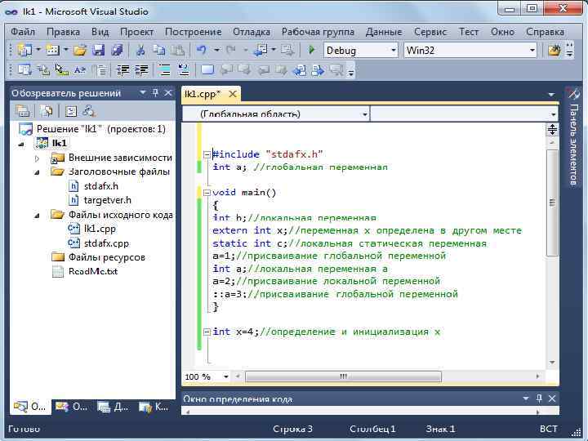This screenshot has height=441, width=588.
Task: Toggle auto-hide pin on Solution Explorer panel
Action: tap(156, 93)
